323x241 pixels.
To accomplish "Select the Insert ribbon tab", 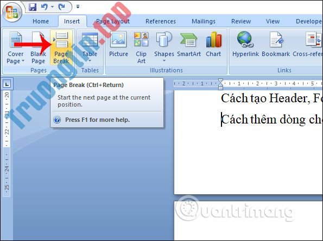I will point(72,21).
